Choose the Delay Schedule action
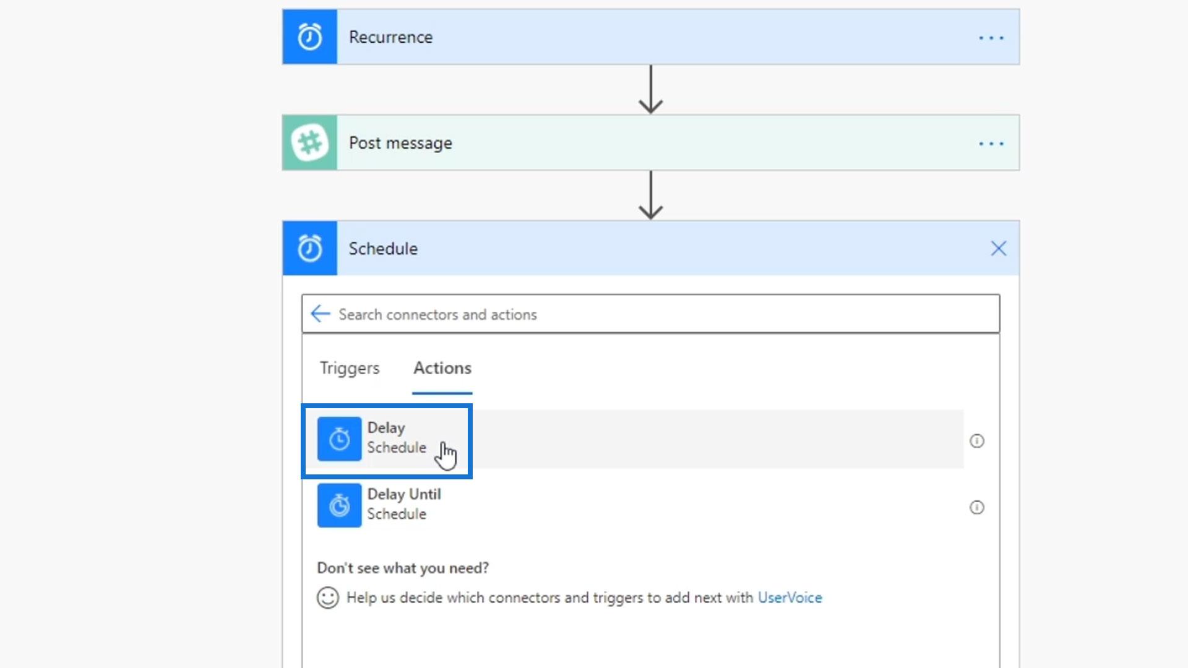 point(396,438)
